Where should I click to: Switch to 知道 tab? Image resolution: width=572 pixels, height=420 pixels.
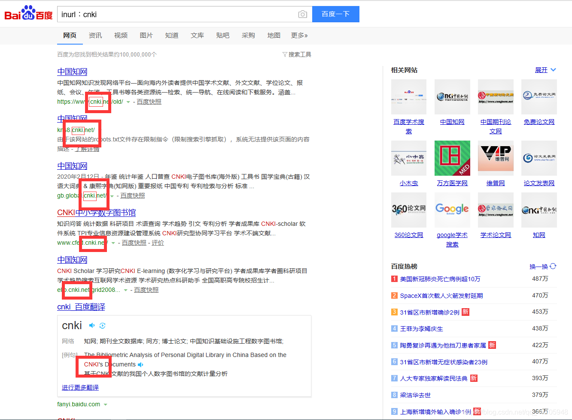point(172,35)
